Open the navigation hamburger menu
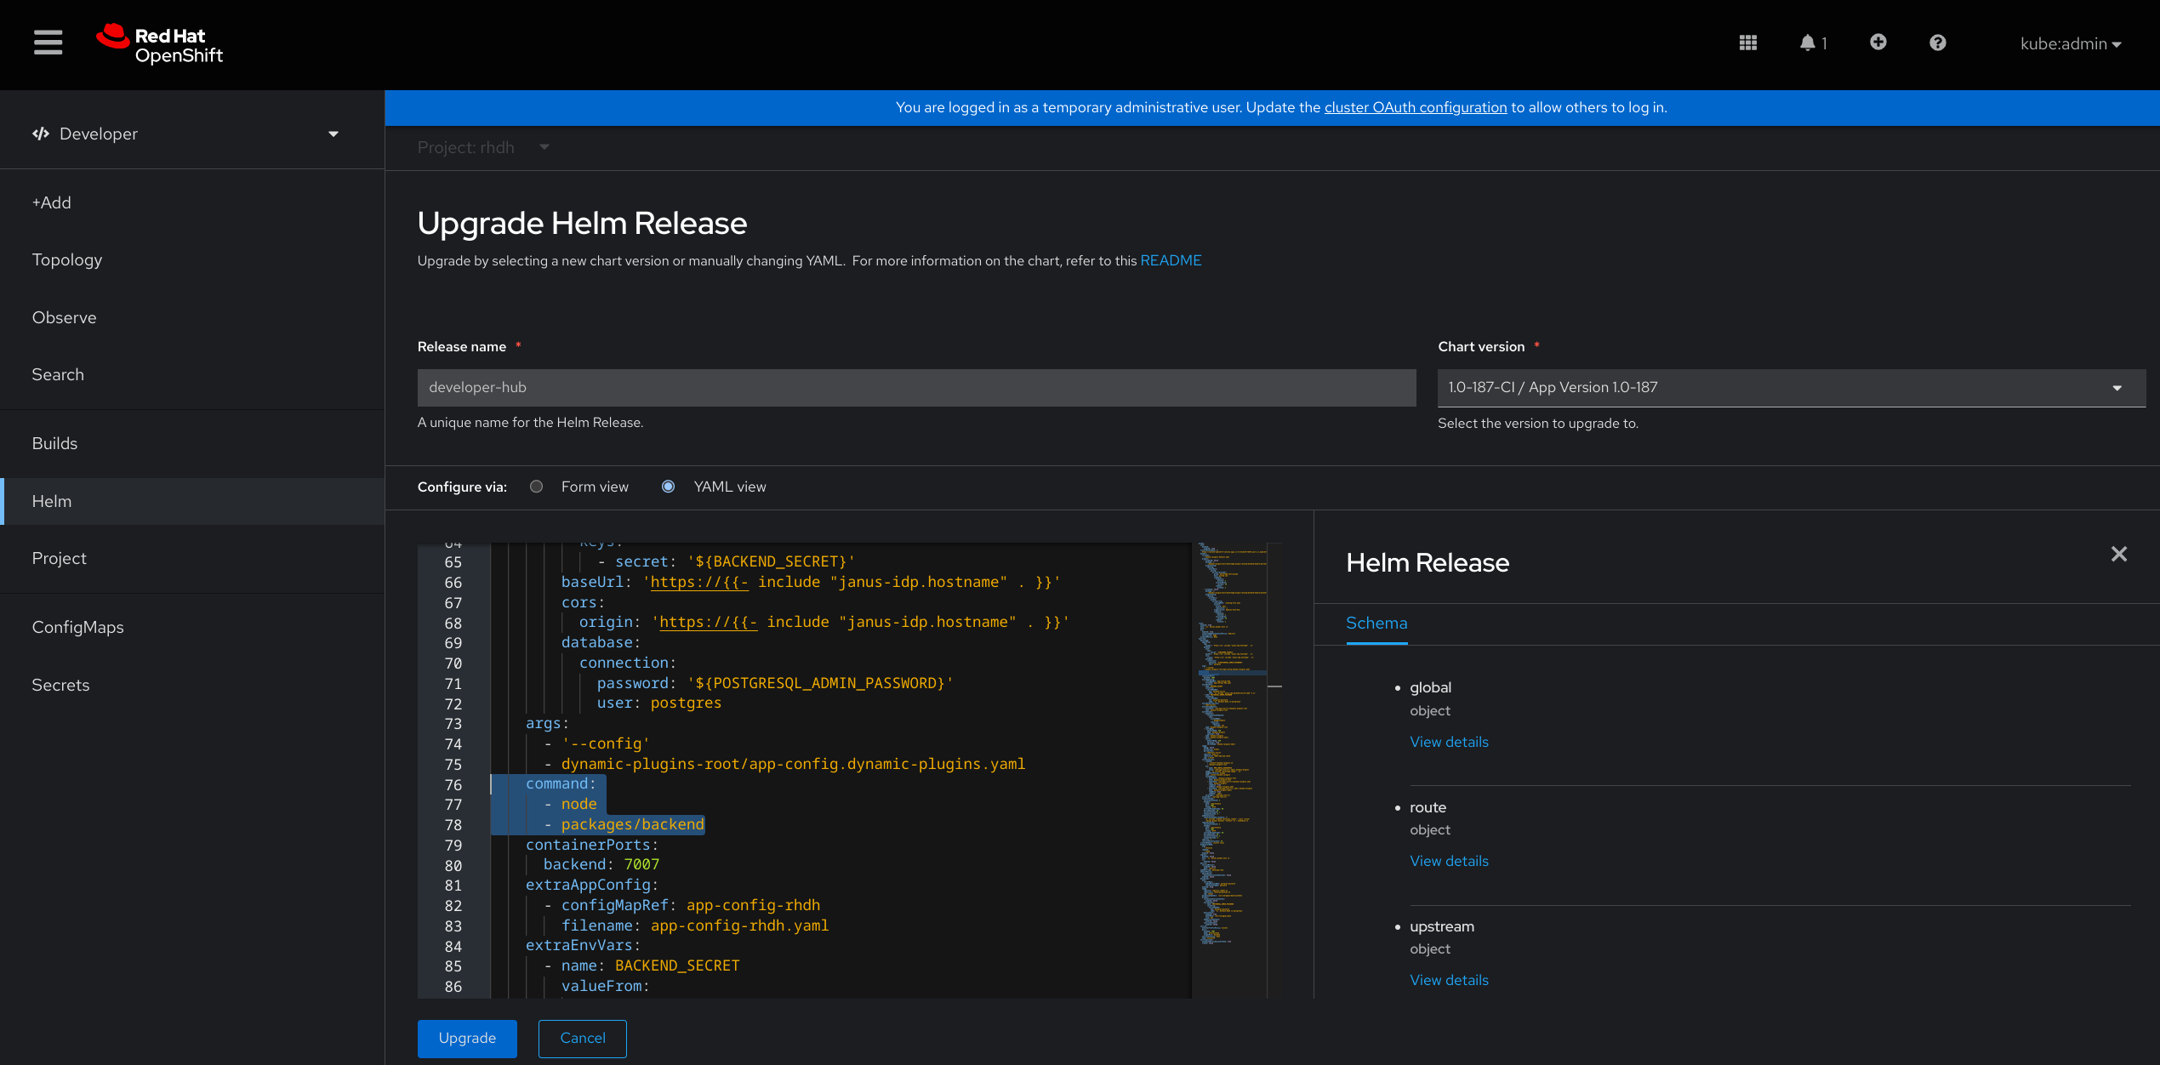 point(48,43)
